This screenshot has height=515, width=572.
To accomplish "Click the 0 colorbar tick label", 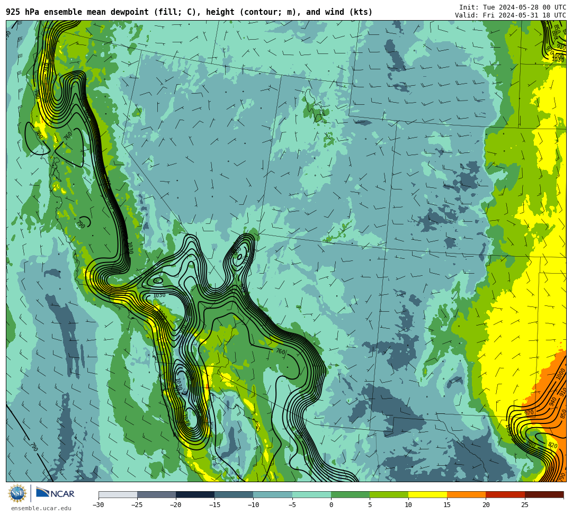I will click(331, 505).
